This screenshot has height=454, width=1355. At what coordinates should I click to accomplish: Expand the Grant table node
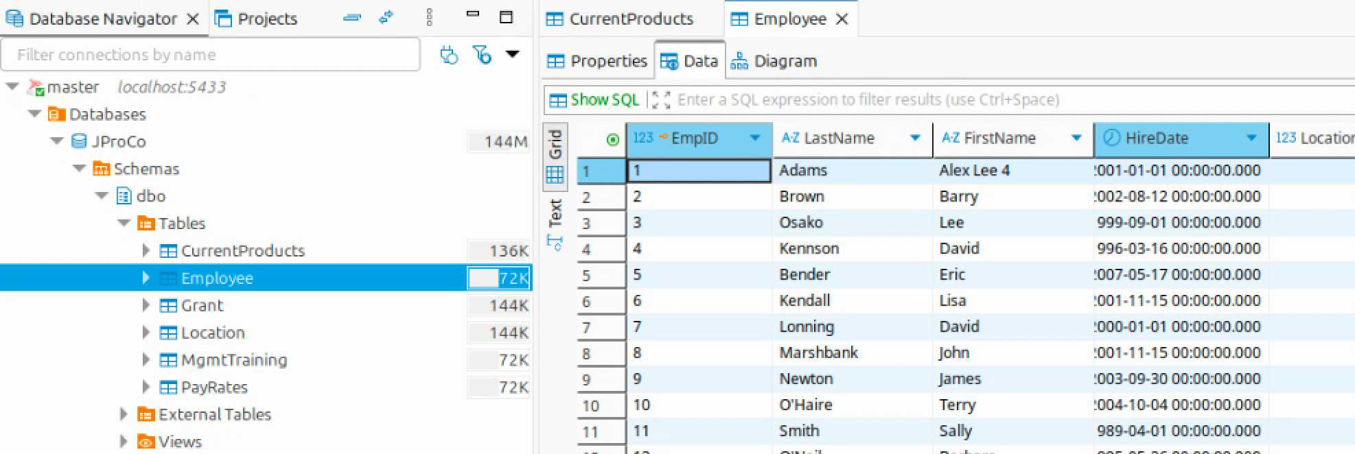pyautogui.click(x=146, y=305)
